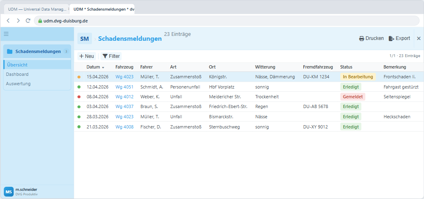Click the Sternbuschweg cell
The width and height of the screenshot is (424, 199).
click(x=224, y=127)
